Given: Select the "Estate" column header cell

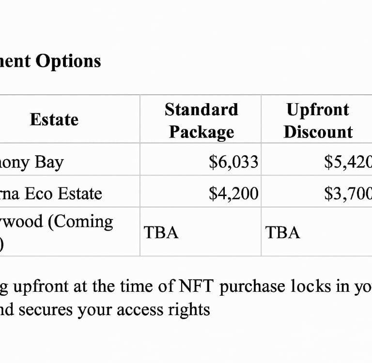Looking at the screenshot, I should [54, 120].
